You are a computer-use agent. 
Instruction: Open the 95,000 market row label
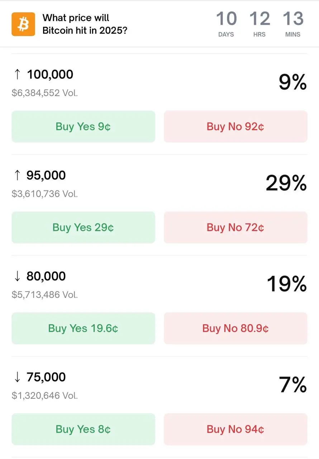(46, 175)
